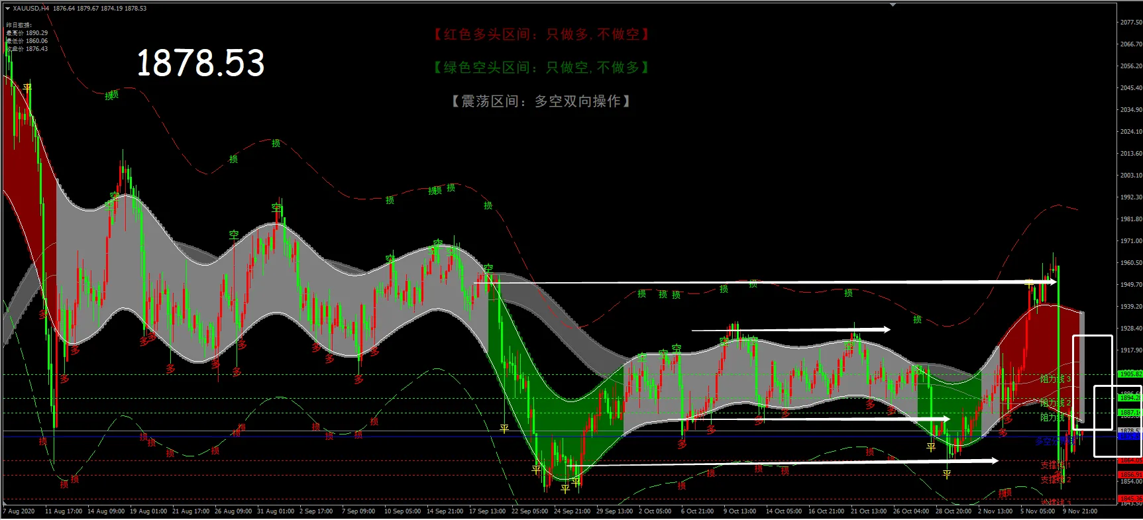Screen dimensions: 1143x520
Task: Click the 1917.90 price axis label
Action: tap(1130, 350)
